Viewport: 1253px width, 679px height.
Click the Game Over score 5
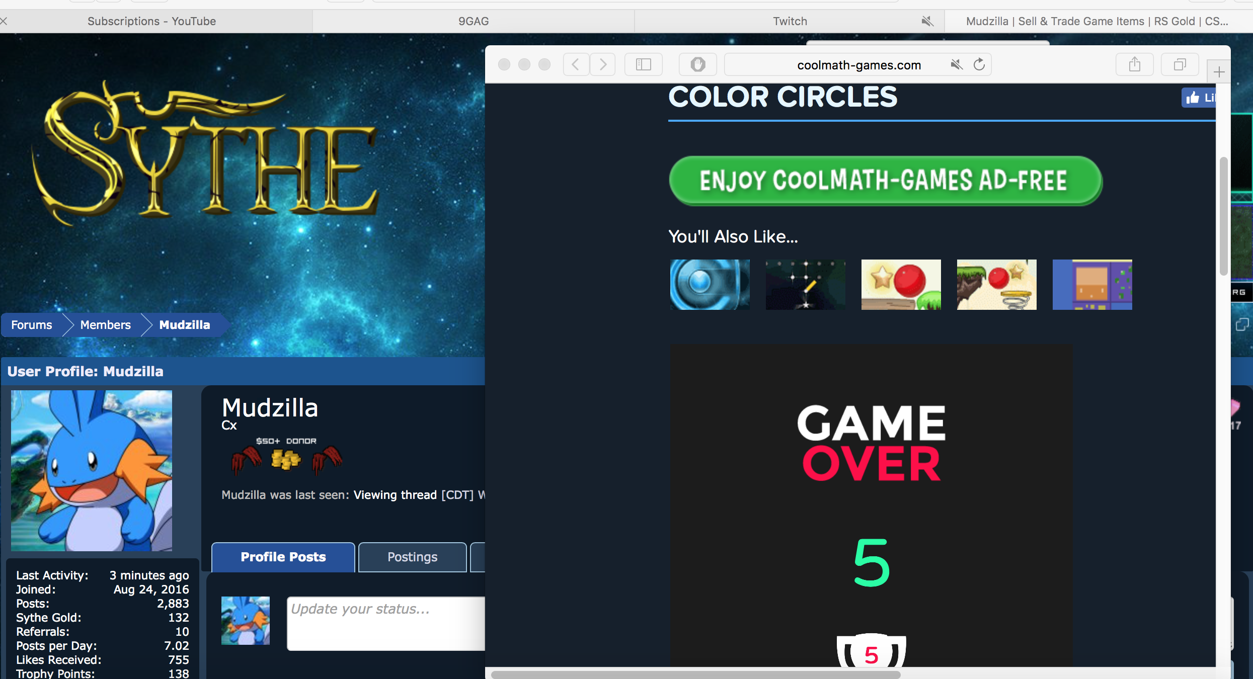tap(872, 562)
